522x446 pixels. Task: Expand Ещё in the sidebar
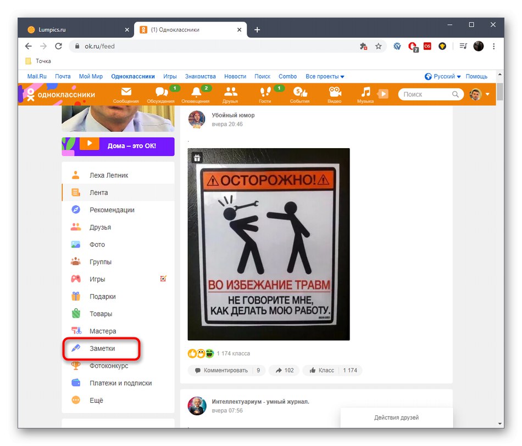pos(118,400)
